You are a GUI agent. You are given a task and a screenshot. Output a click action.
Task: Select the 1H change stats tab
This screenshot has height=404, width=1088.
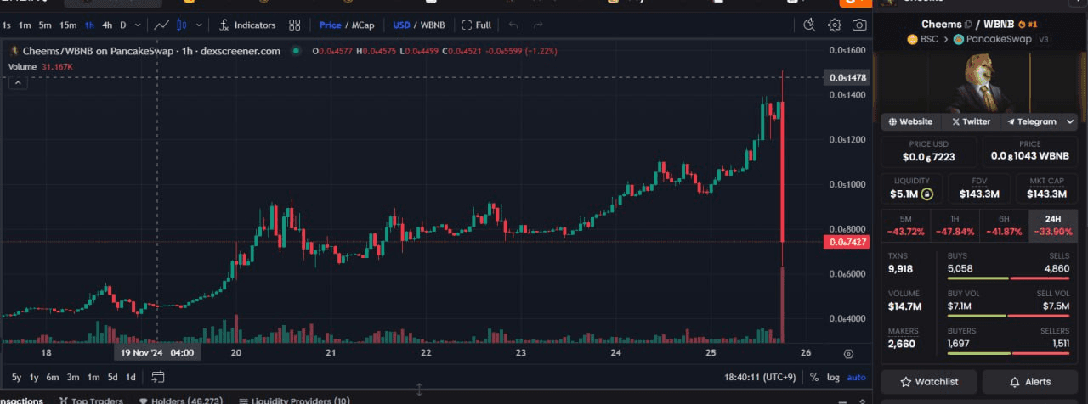955,225
